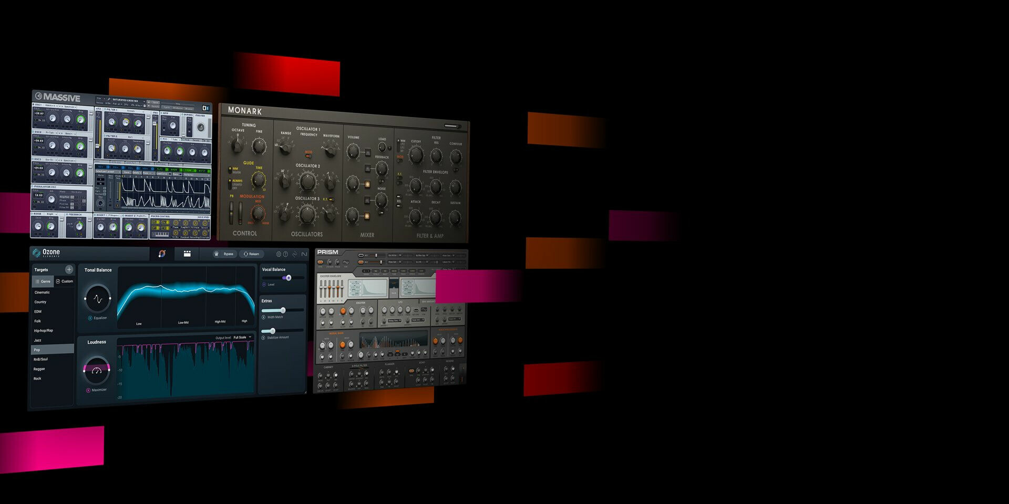1009x504 pixels.
Task: Flip Monark Oscillator 3 K.T. switch
Action: (x=332, y=199)
